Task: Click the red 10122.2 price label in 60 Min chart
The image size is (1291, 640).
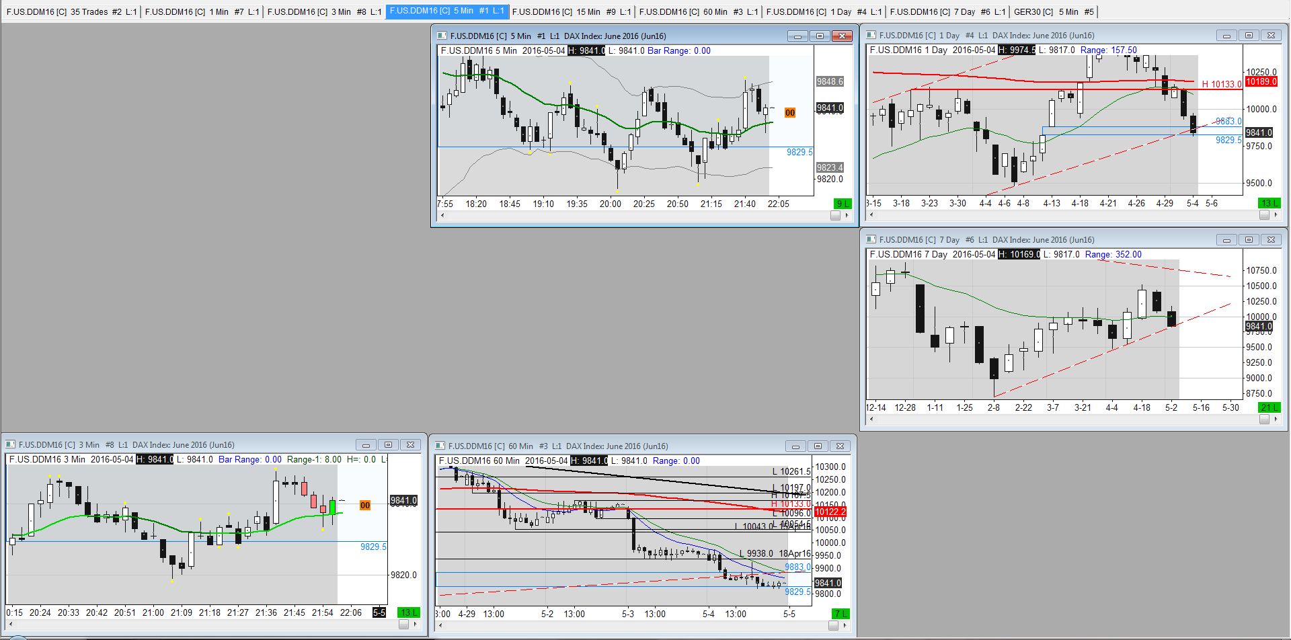Action: click(830, 512)
